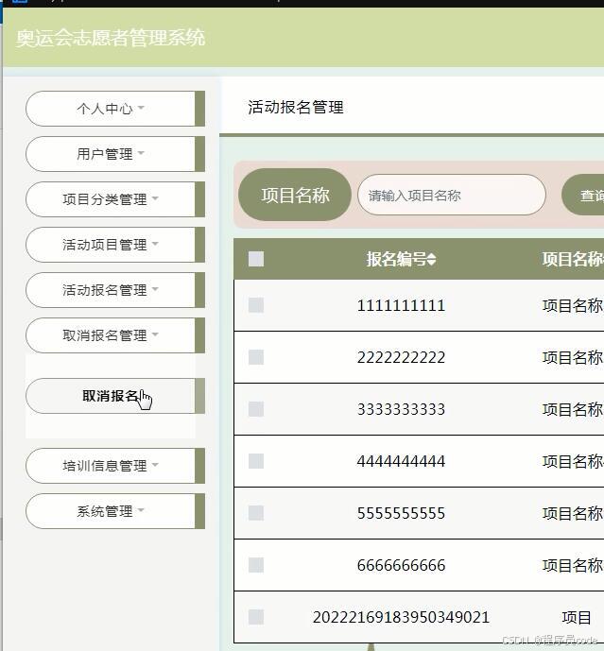Expand 项目分类管理 in the sidebar
This screenshot has height=651, width=604.
(115, 199)
